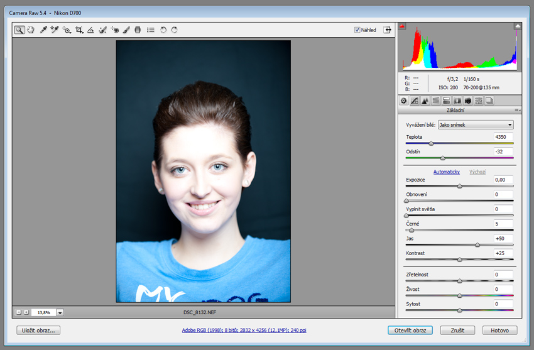This screenshot has height=350, width=534.
Task: Rotate image 90° counterclockwise
Action: click(x=163, y=30)
